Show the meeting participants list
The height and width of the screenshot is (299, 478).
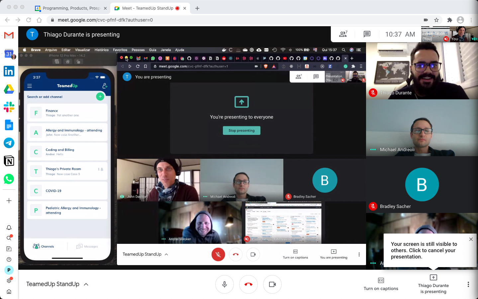[x=343, y=34]
